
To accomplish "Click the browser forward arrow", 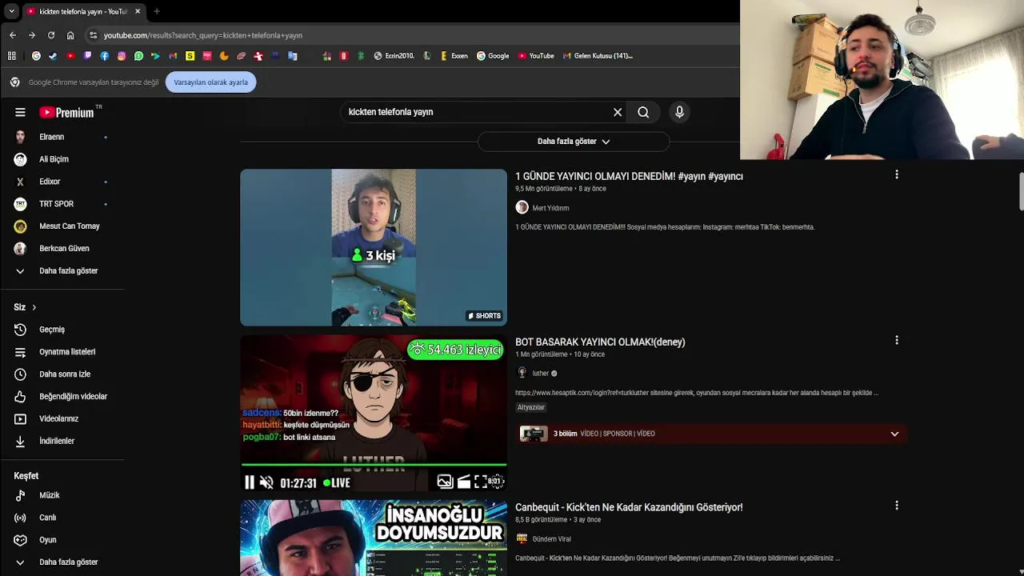I will [x=32, y=35].
